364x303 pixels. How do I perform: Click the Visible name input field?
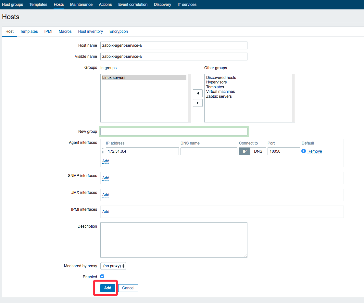174,57
